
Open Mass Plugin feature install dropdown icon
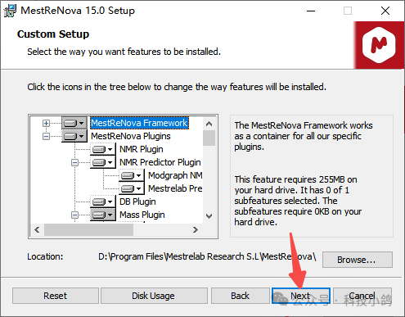(103, 215)
